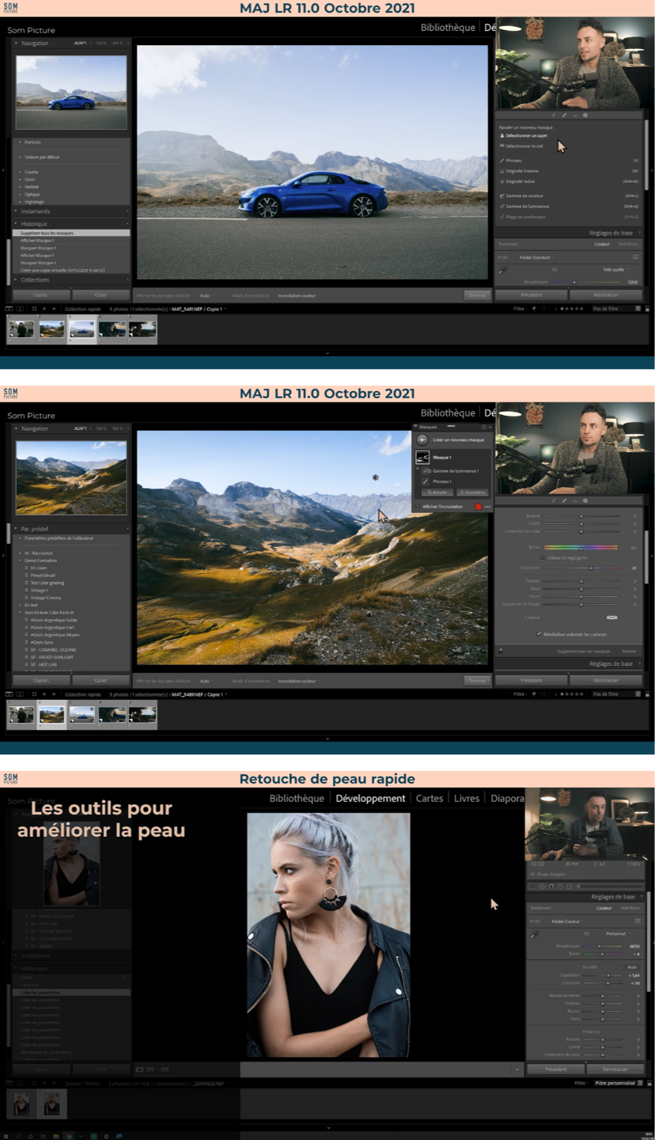Switch to loupe view icon under portrait photo
The width and height of the screenshot is (655, 1140).
(140, 1070)
